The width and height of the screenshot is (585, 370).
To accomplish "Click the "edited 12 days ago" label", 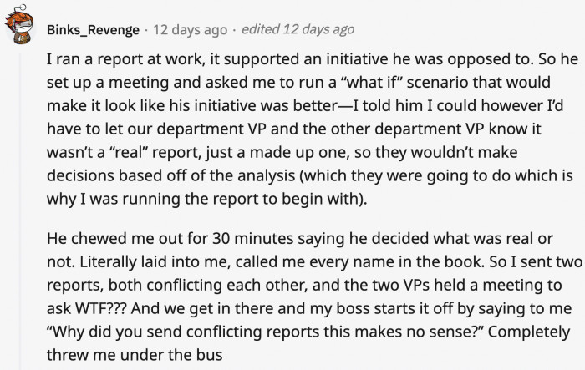I will 297,29.
